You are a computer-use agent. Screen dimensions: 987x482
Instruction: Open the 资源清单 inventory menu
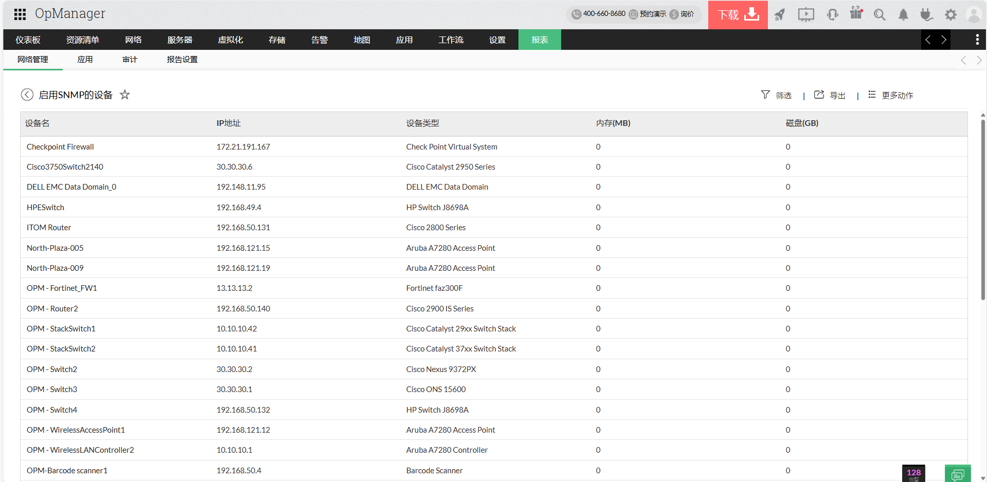(x=82, y=40)
